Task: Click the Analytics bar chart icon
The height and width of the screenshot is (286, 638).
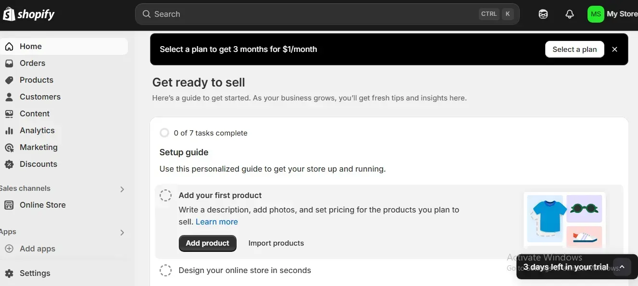Action: 9,131
